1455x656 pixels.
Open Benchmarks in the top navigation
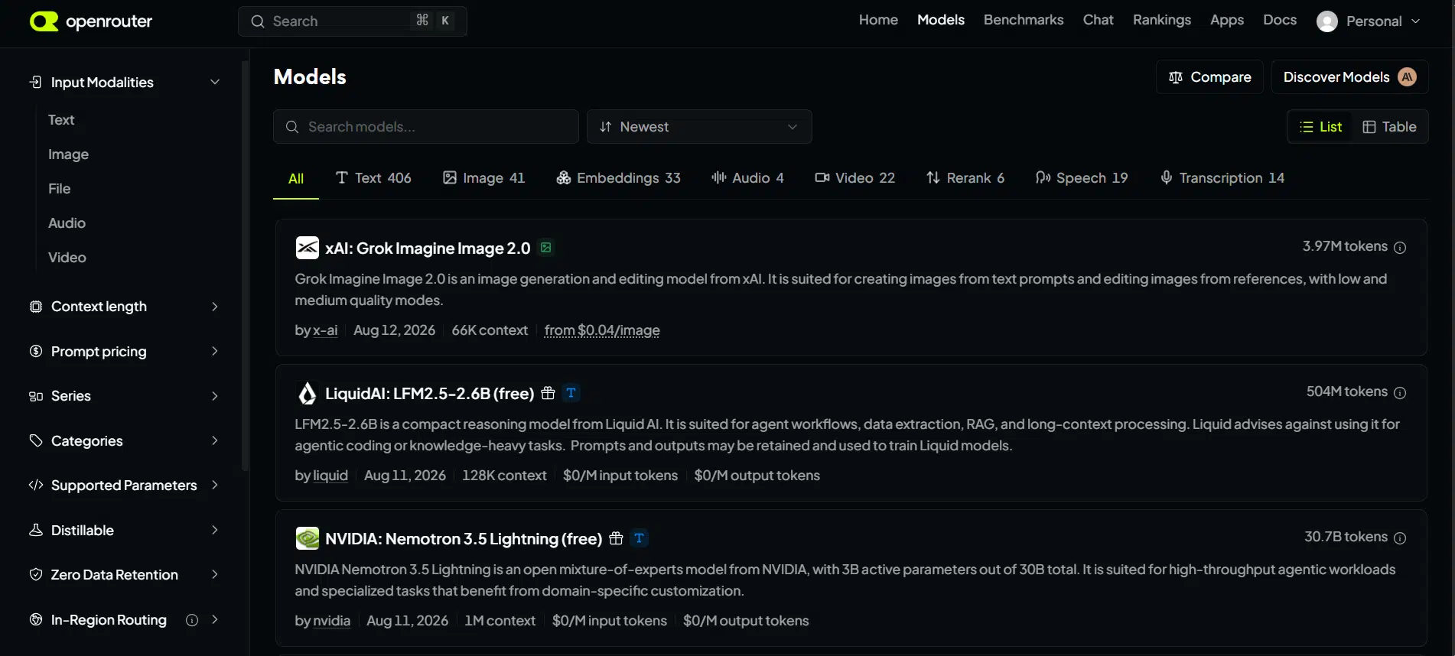[1024, 20]
